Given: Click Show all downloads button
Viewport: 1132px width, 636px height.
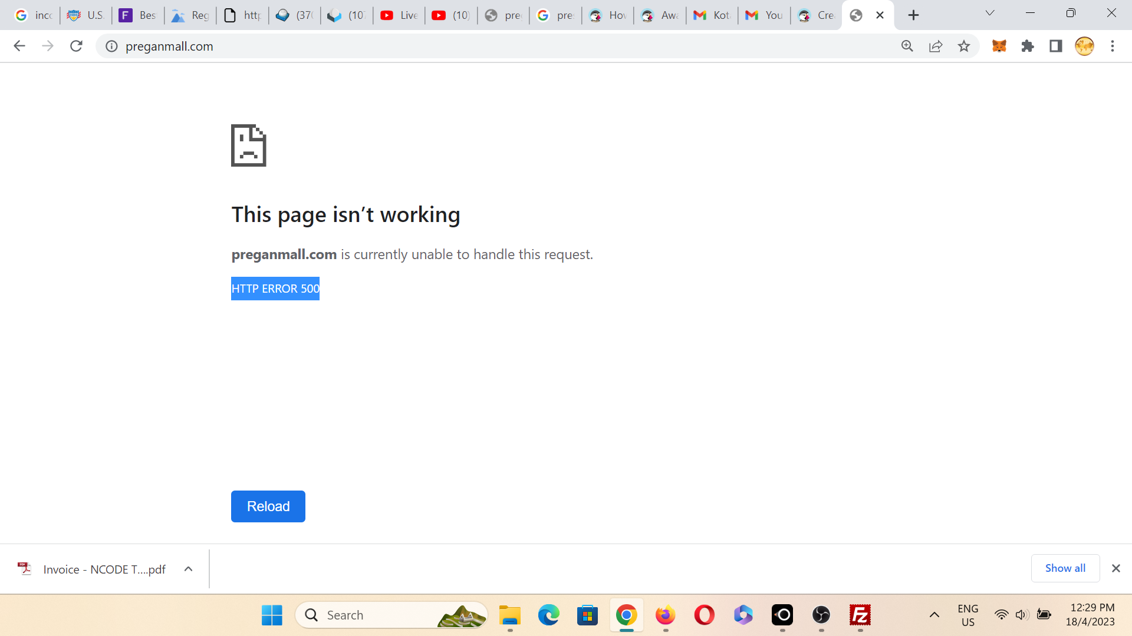Looking at the screenshot, I should [1065, 568].
